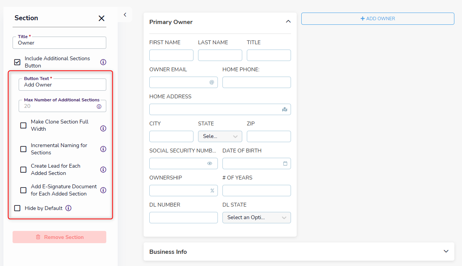Open info icon for Include Additional Sections Button

click(103, 62)
